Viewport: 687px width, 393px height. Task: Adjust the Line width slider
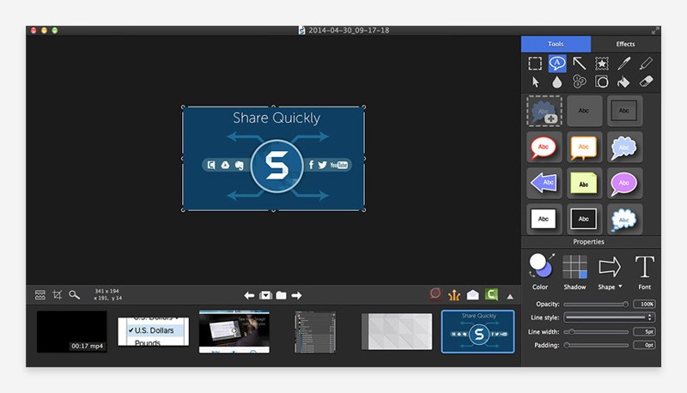[597, 332]
